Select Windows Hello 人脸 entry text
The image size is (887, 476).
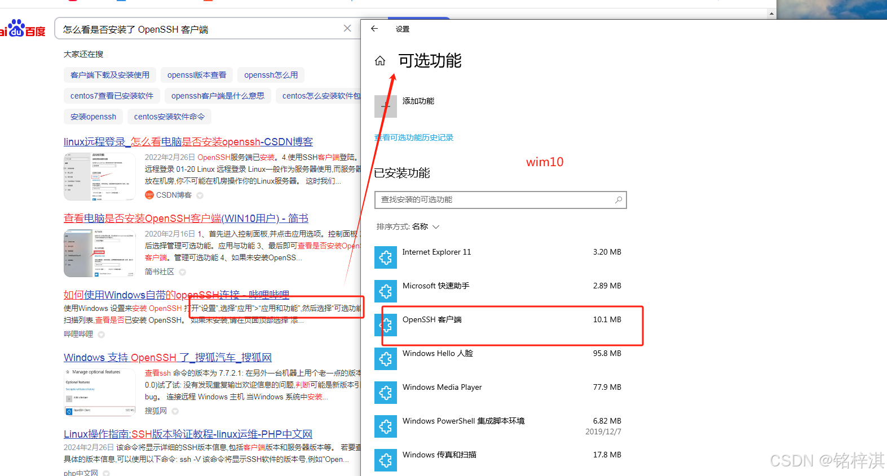click(x=438, y=353)
